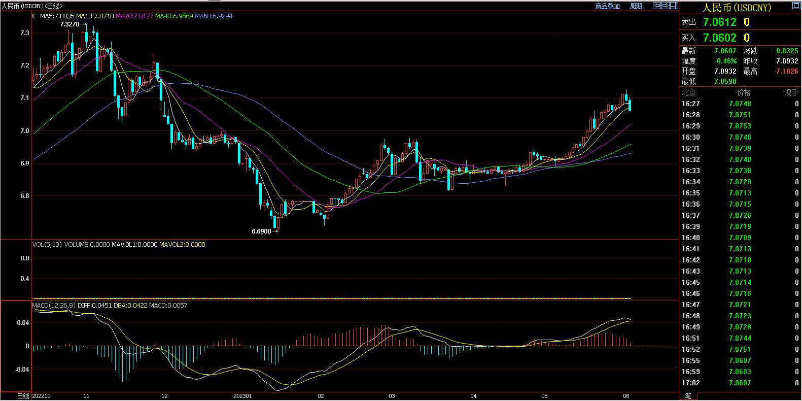Click the 日线 period label

pyautogui.click(x=23, y=396)
